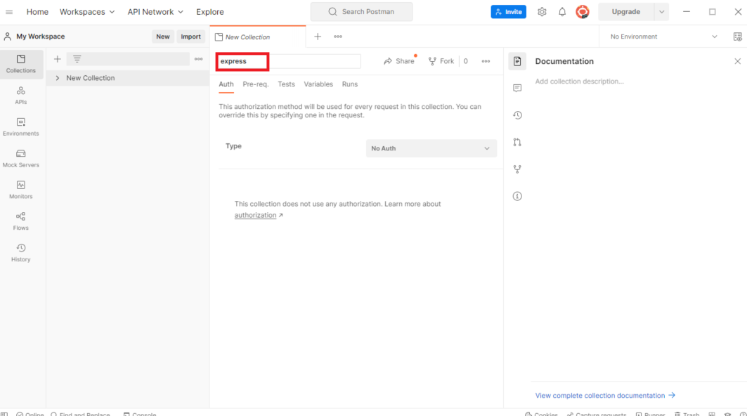Go to Home in top navigation
Screen dimensions: 747x416
point(37,12)
